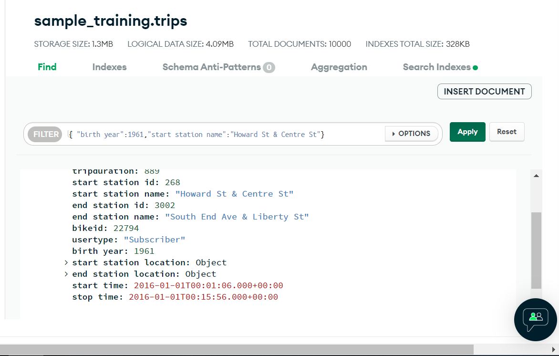Click the vertical scrollbar up arrow

coord(536,176)
